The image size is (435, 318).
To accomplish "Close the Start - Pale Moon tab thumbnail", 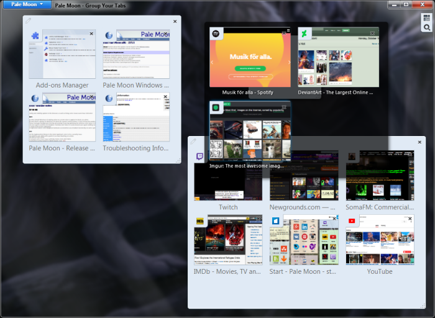I will click(334, 219).
